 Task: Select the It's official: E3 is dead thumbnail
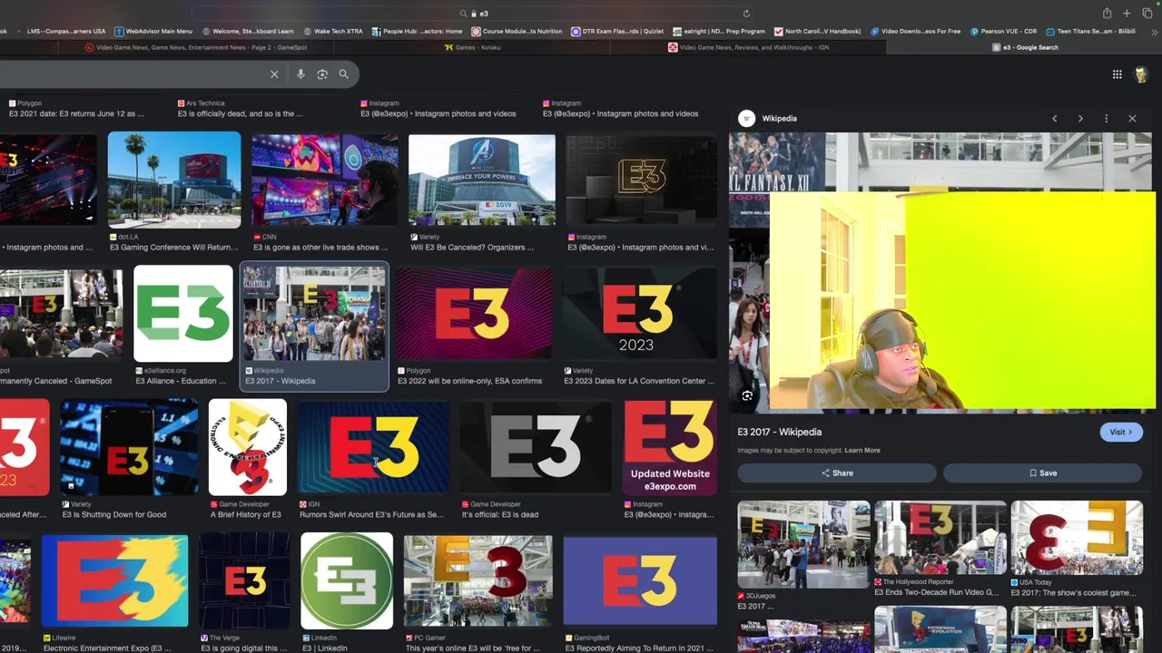[536, 447]
